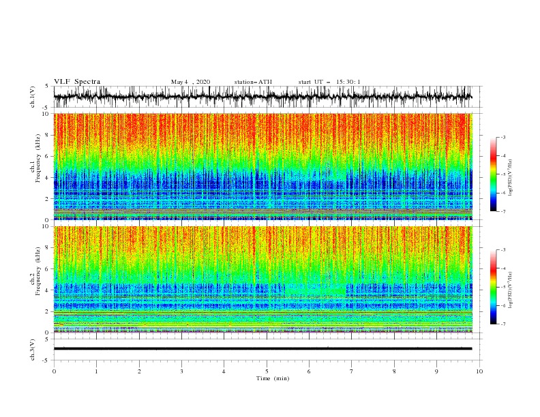Click the ch.1 frequency tick label "6"
The width and height of the screenshot is (540, 417).
[47, 156]
